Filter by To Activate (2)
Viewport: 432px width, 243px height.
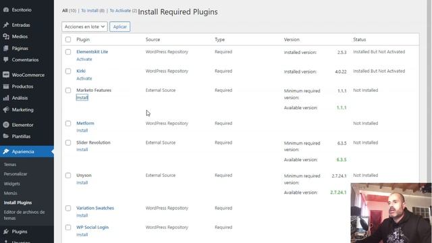tap(123, 11)
